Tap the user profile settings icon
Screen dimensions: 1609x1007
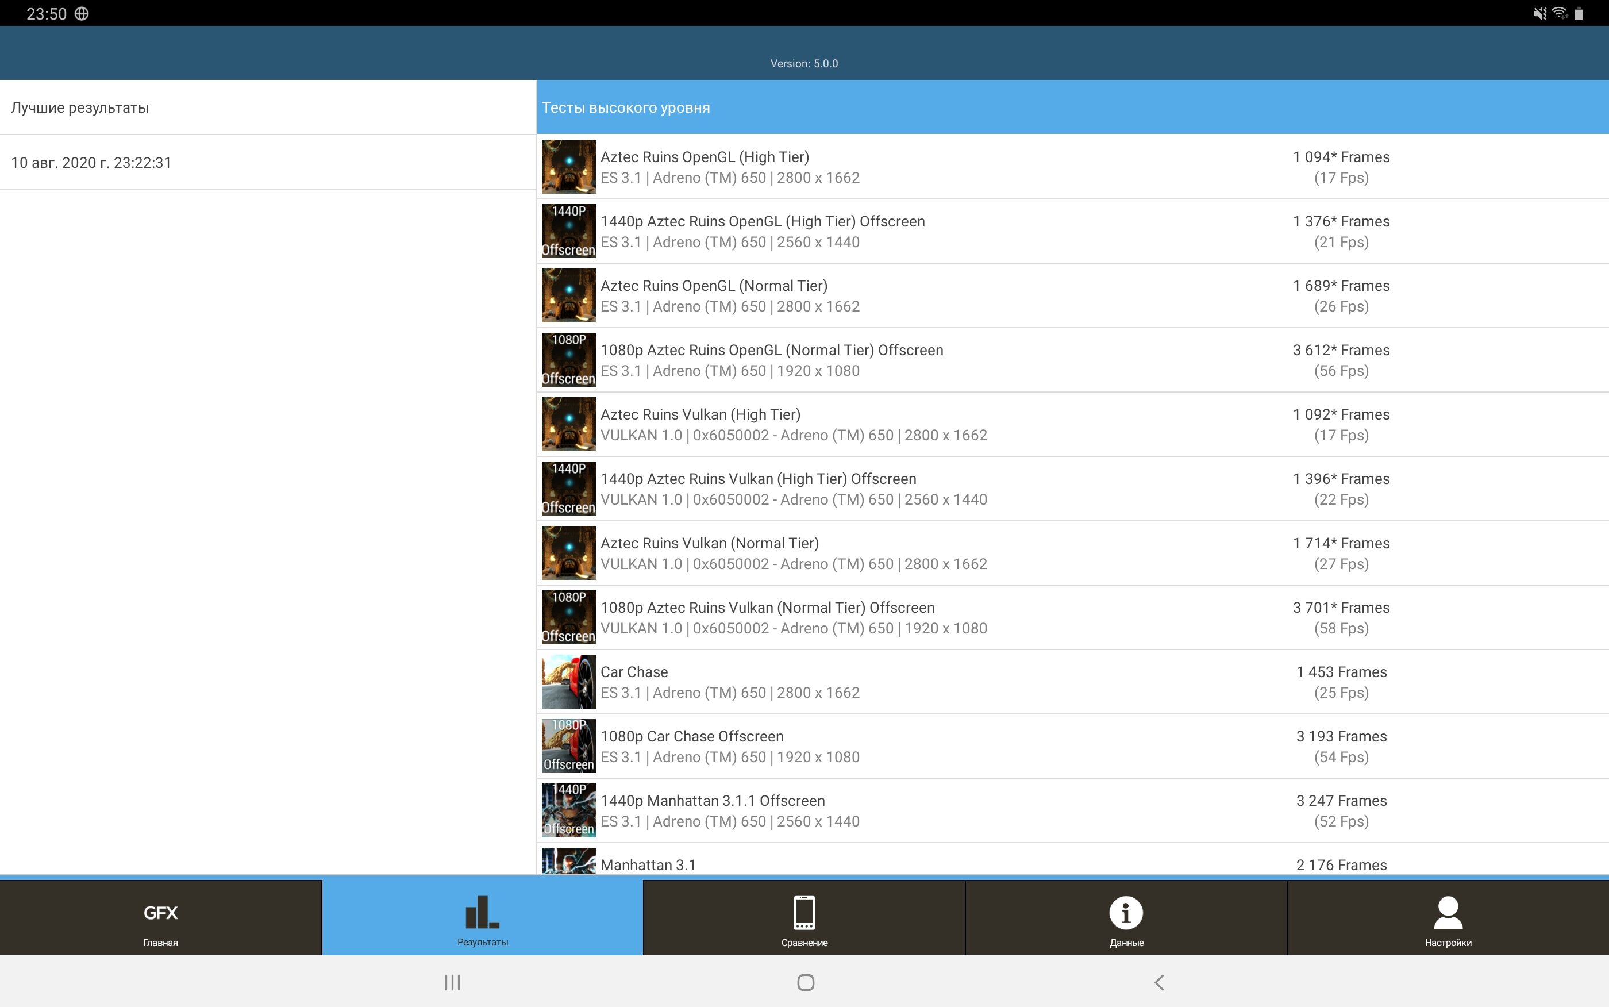[1448, 912]
